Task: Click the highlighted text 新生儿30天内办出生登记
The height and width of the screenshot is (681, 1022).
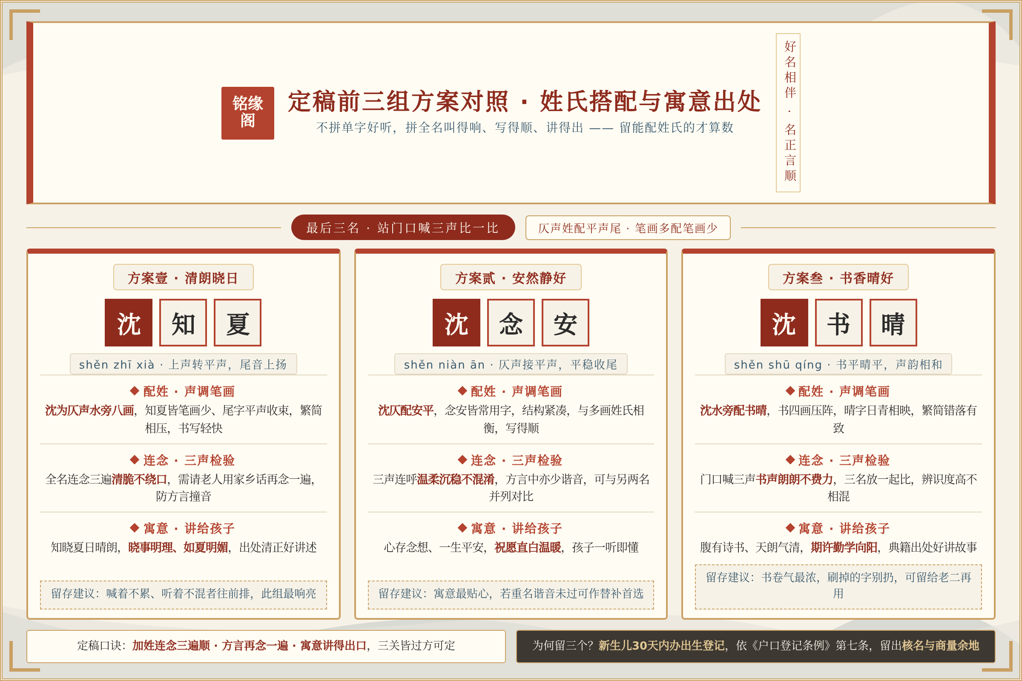Action: click(661, 645)
